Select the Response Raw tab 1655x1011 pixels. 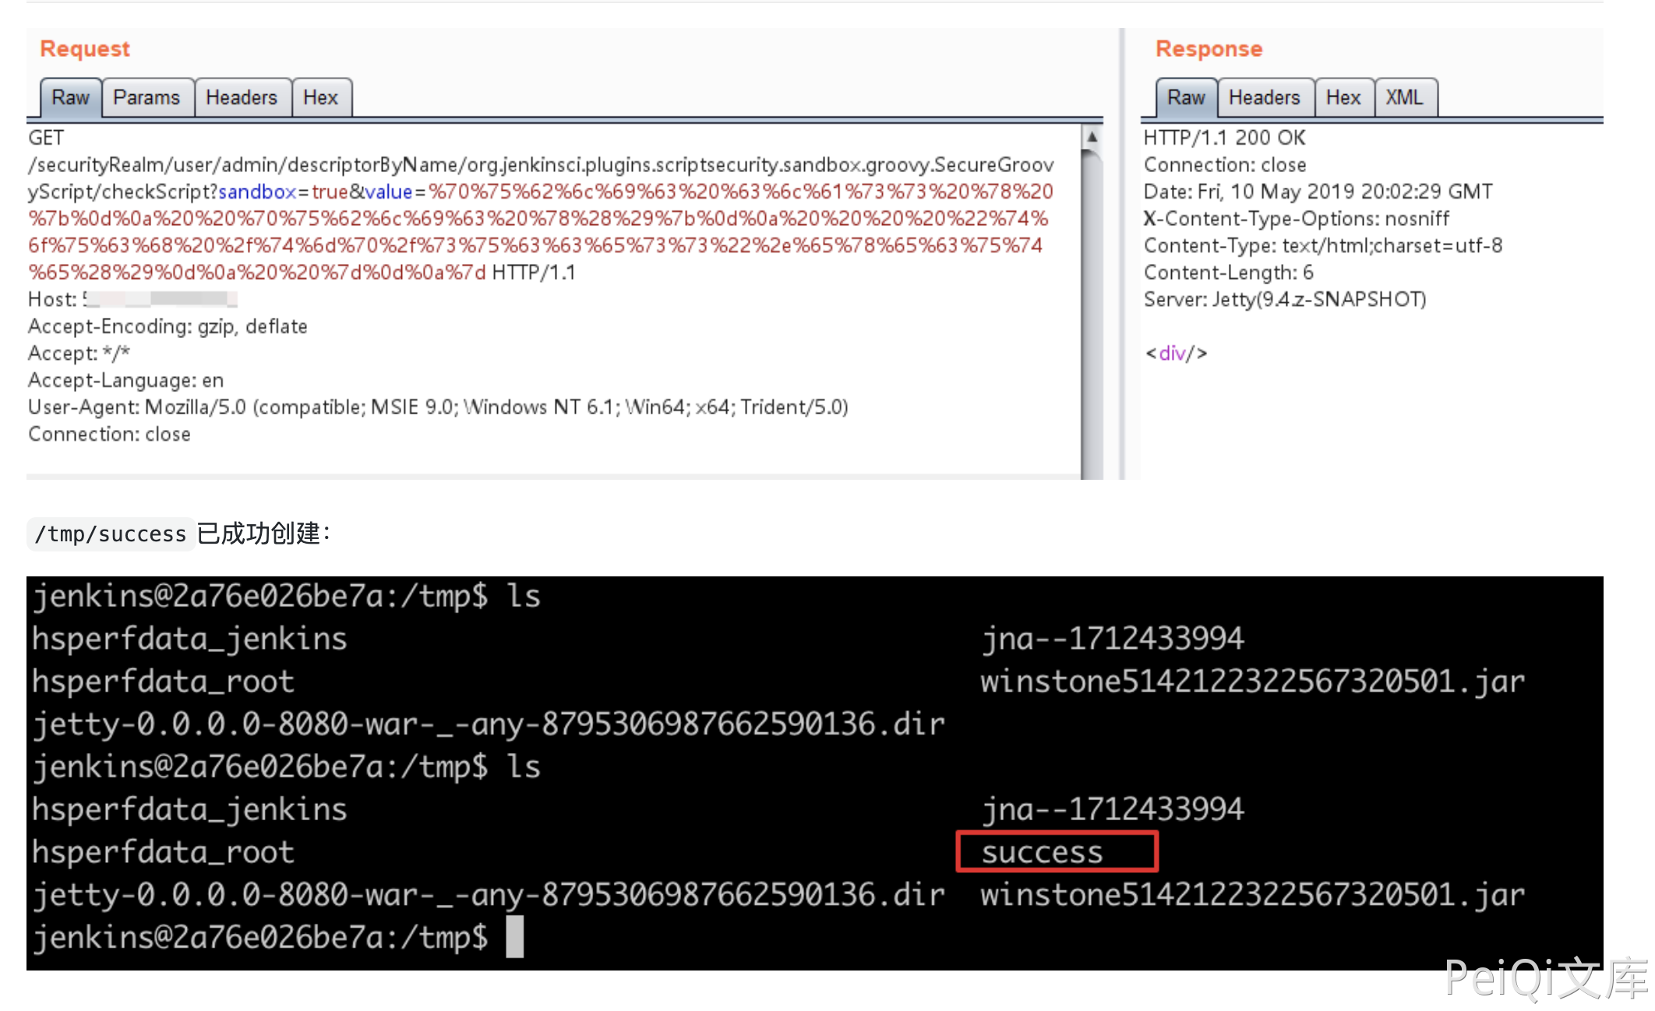pyautogui.click(x=1185, y=97)
